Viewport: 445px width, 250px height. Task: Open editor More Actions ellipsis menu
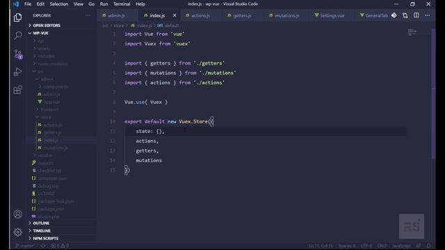pos(428,15)
